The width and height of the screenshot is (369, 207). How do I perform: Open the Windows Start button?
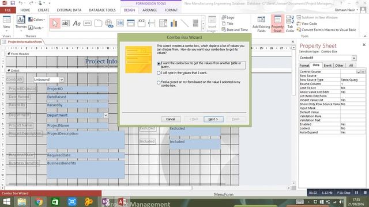[x=6, y=202]
